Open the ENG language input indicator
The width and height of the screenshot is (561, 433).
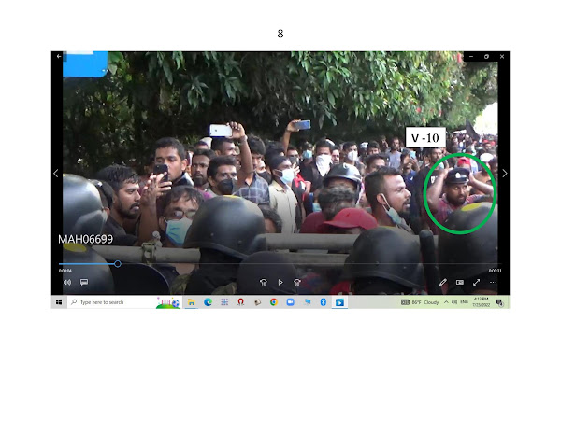pos(465,302)
